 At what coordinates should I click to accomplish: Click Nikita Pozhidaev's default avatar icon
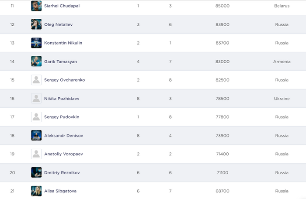tap(36, 99)
